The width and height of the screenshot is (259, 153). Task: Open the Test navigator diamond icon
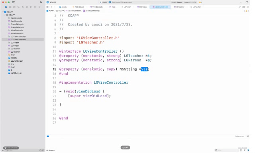(27, 7)
